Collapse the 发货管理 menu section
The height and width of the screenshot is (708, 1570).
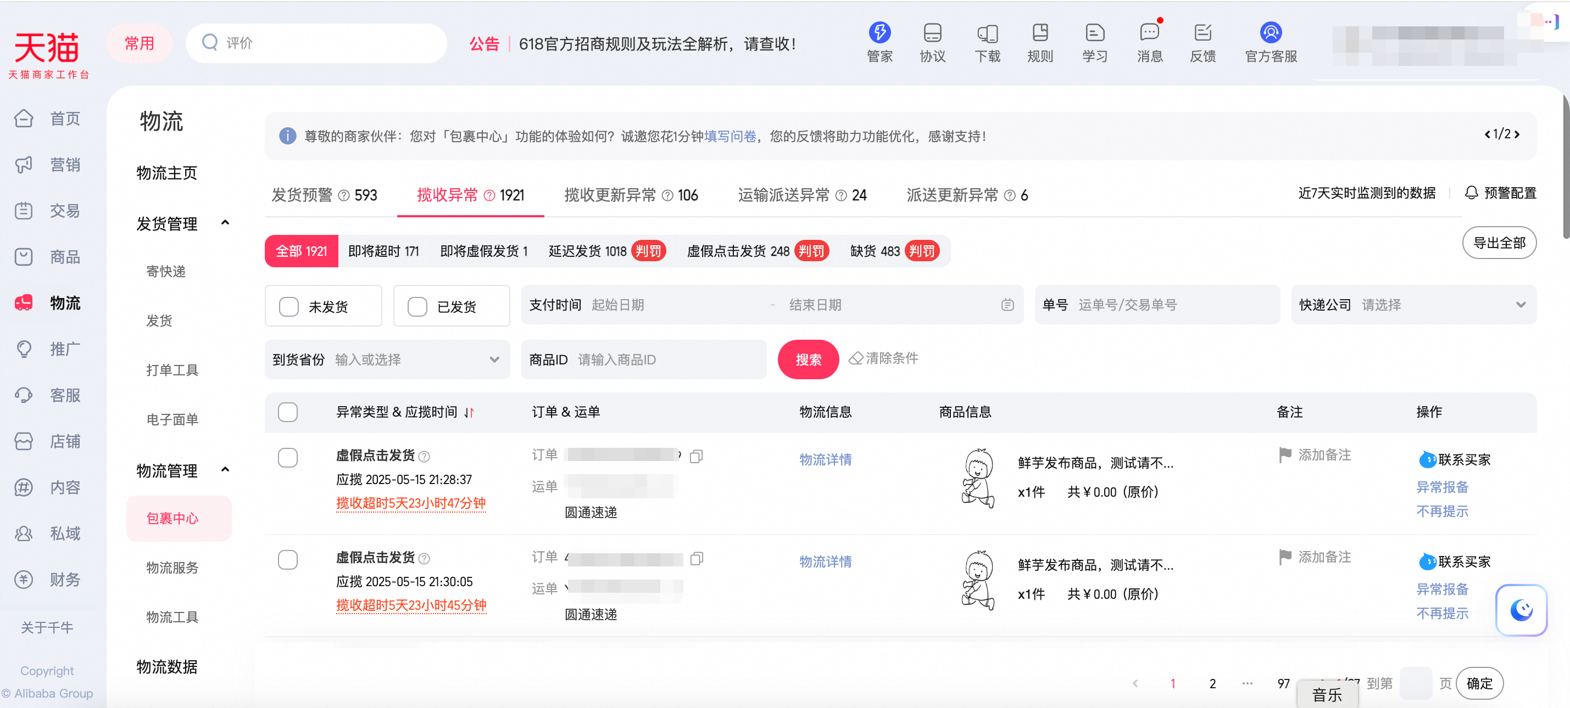point(225,223)
